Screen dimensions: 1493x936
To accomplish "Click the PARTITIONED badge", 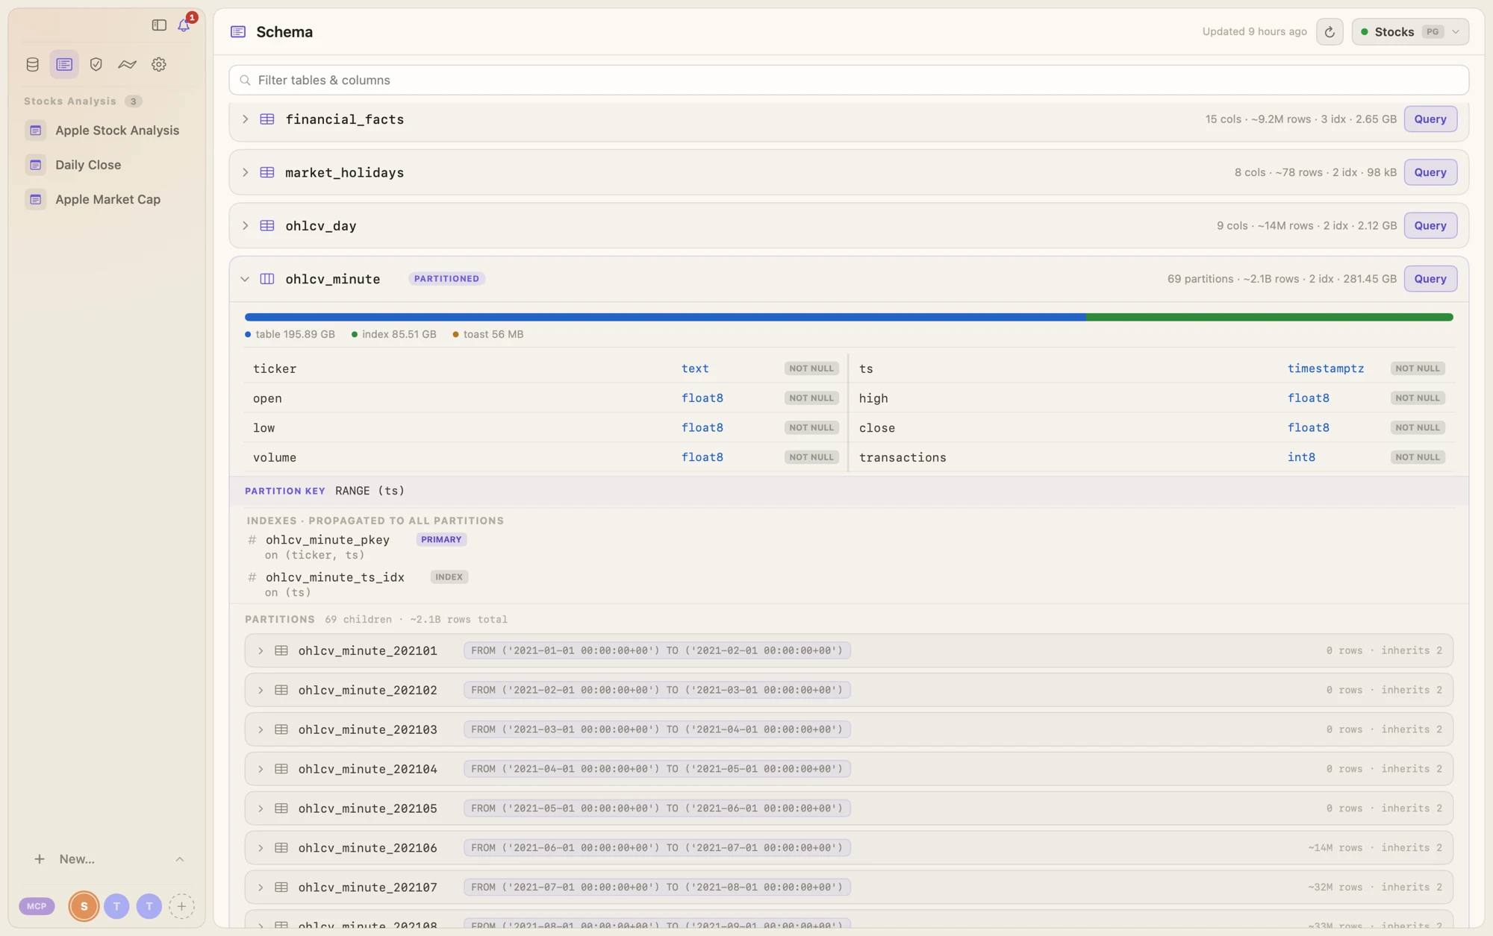I will coord(446,279).
